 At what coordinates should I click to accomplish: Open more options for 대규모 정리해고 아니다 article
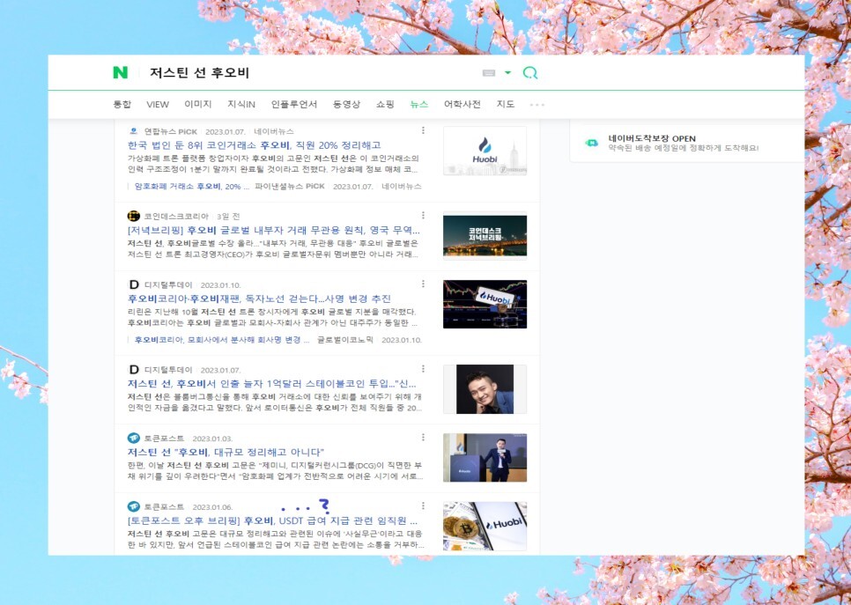423,438
